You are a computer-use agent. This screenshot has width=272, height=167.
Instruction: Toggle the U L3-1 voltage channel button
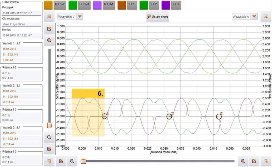pos(108,5)
